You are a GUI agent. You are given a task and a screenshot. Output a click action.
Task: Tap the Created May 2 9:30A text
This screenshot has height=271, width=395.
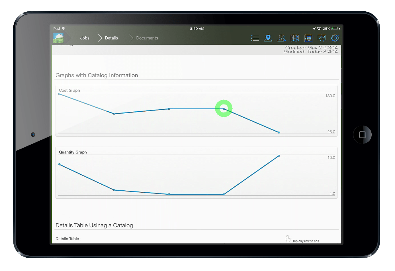tap(312, 47)
